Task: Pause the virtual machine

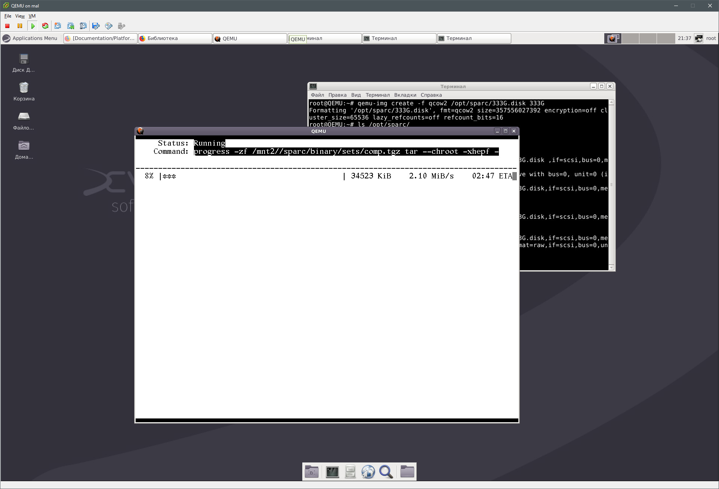Action: 20,26
